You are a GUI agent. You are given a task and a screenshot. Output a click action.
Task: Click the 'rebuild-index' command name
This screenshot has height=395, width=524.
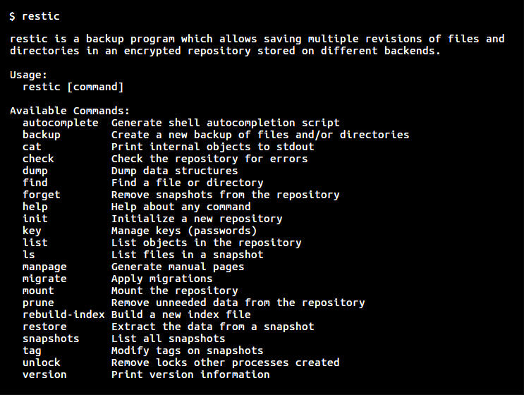coord(63,315)
